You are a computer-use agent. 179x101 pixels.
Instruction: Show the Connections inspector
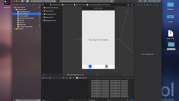157,5
